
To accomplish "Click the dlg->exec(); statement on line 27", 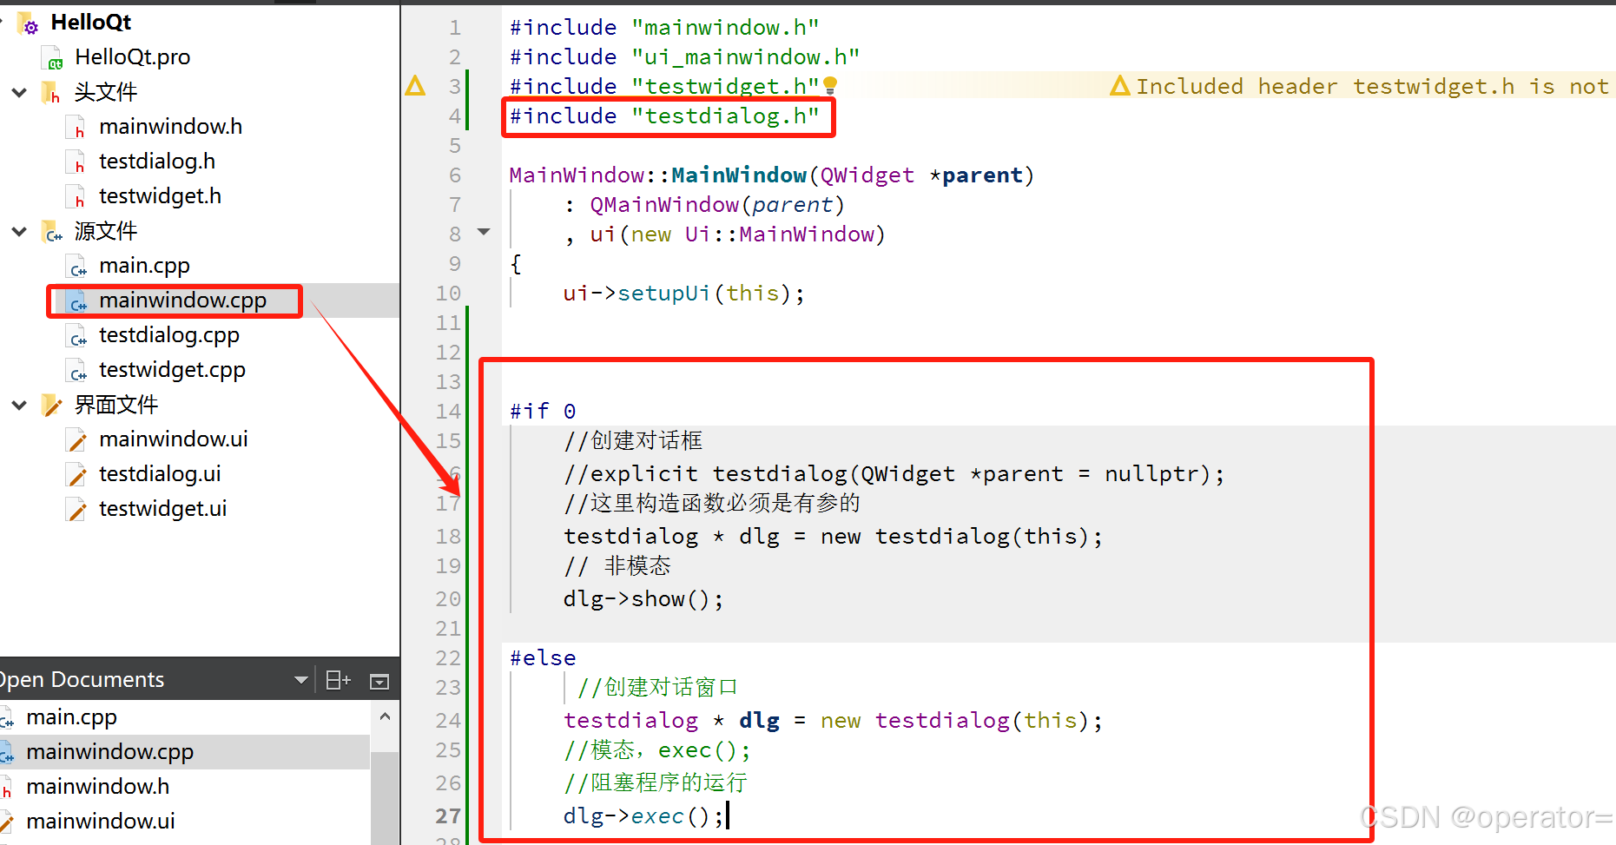I will [x=643, y=816].
